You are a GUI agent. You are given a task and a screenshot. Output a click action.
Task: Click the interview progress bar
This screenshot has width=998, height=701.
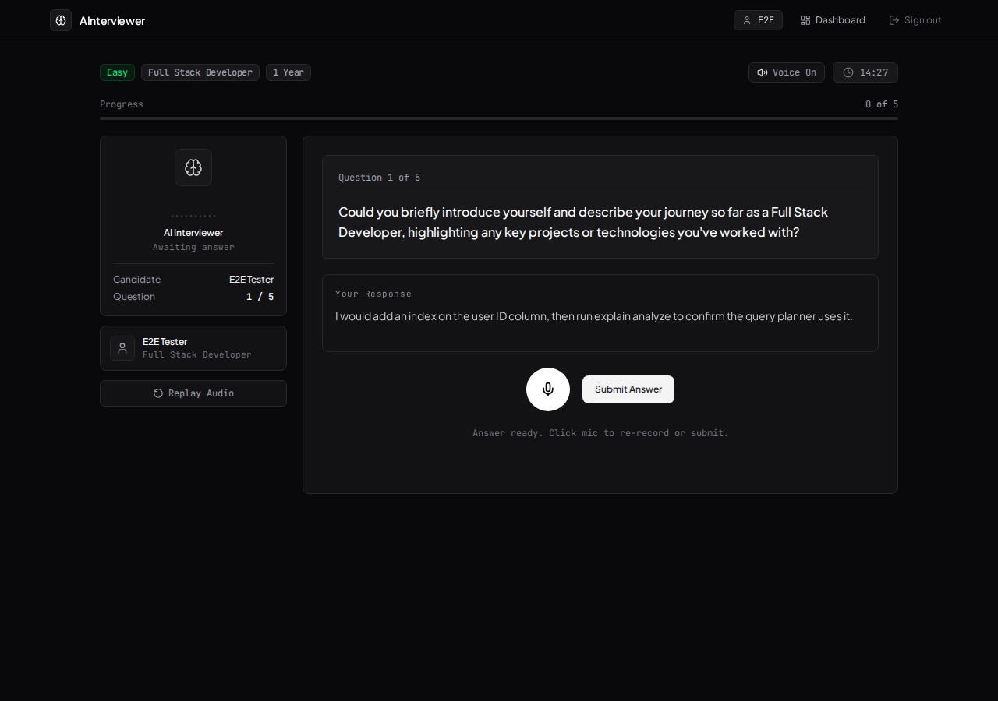tap(499, 118)
